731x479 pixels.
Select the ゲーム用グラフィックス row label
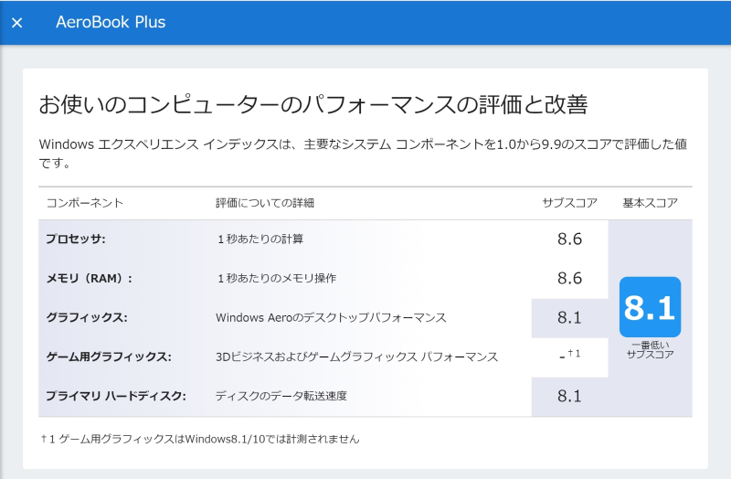(109, 357)
